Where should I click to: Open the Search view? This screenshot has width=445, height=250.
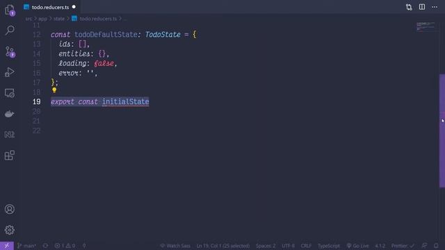click(10, 30)
